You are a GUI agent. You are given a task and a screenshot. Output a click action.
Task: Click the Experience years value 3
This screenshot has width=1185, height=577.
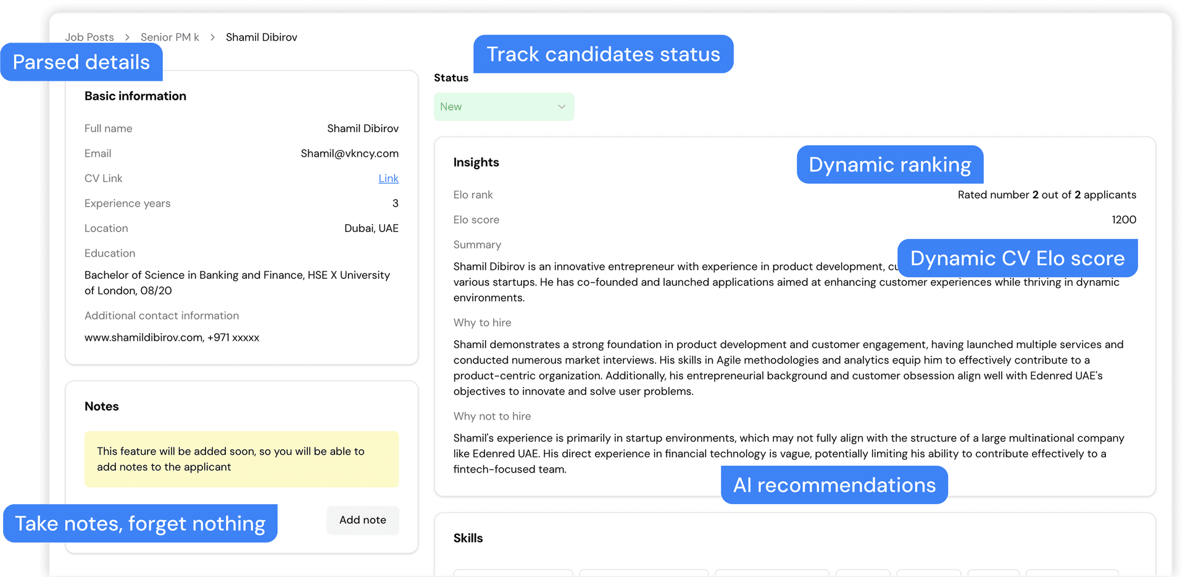click(396, 204)
